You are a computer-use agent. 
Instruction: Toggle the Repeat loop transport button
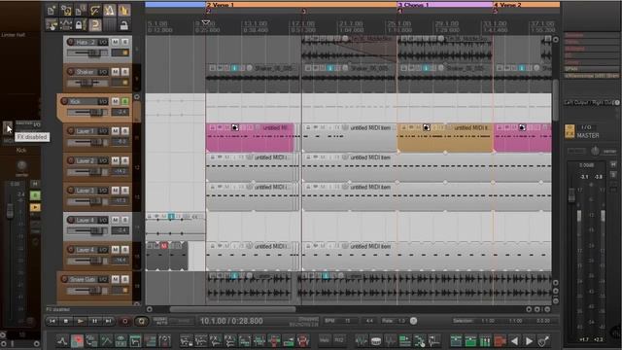(x=141, y=321)
